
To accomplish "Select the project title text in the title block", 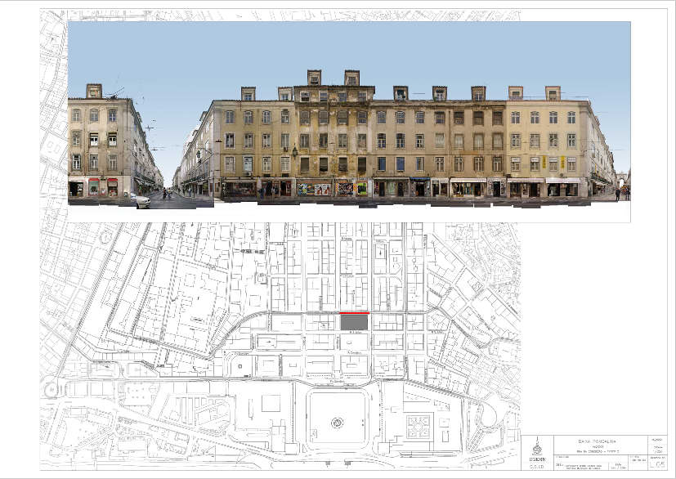I will pos(598,441).
